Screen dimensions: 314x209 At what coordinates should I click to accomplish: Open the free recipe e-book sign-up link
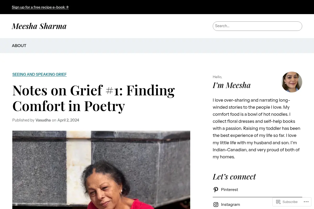coord(40,7)
